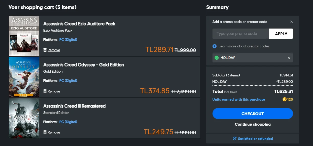Click trash icon for Assassin's Creed III Remastered
The width and height of the screenshot is (313, 146).
[x=45, y=132]
